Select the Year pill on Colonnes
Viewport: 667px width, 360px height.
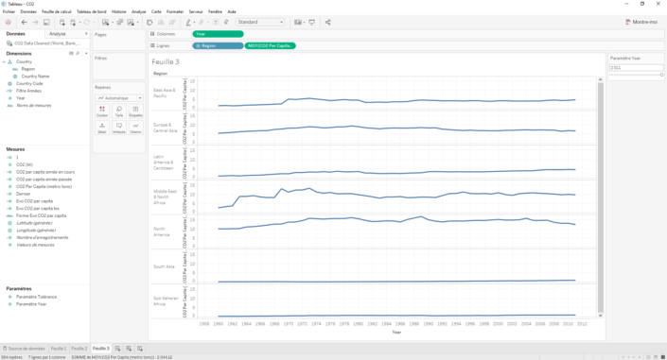(218, 34)
